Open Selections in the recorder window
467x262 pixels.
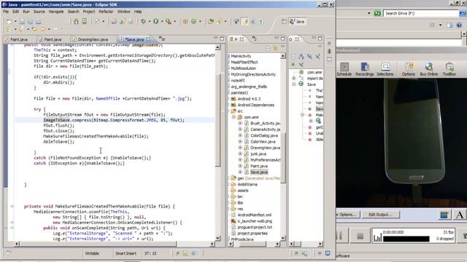pyautogui.click(x=385, y=69)
